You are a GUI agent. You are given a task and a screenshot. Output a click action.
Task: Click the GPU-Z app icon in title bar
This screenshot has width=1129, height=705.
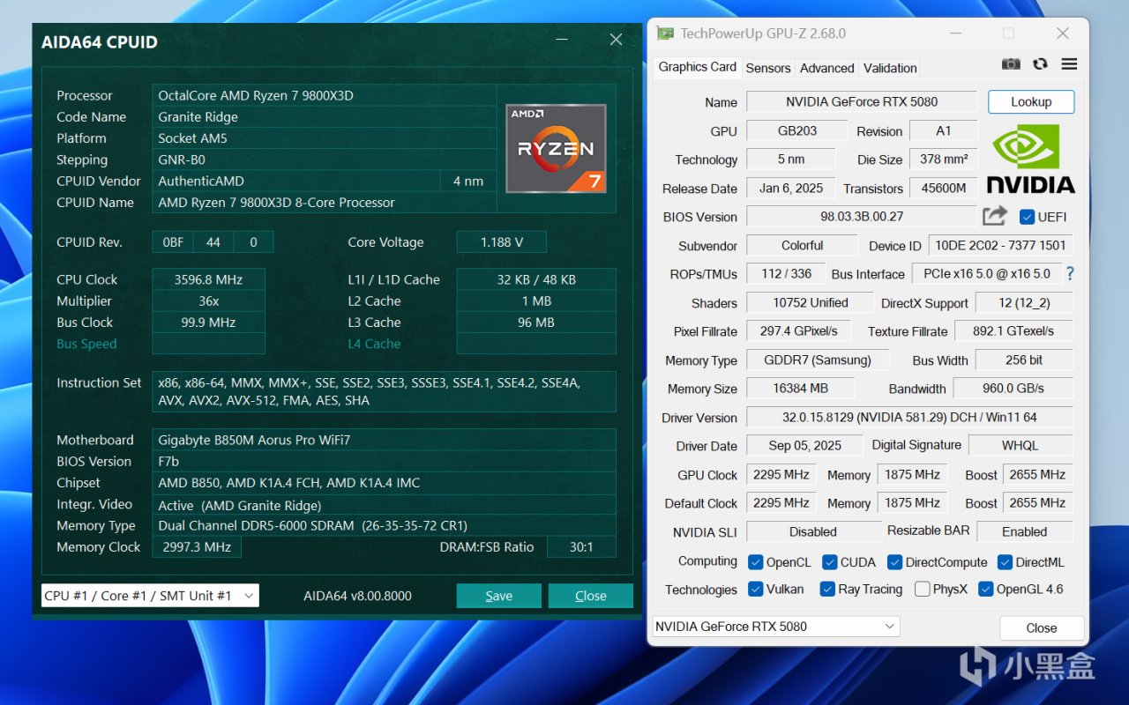tap(665, 33)
